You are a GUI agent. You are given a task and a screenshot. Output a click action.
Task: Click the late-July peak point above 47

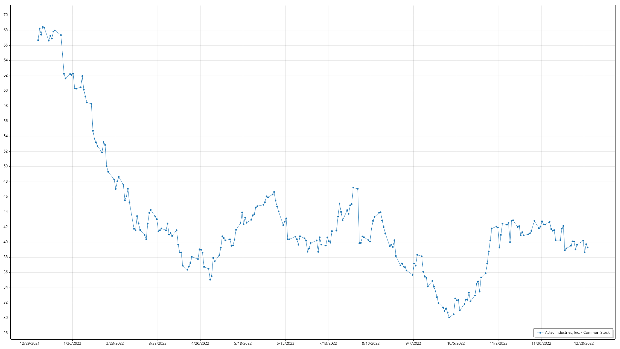(353, 187)
